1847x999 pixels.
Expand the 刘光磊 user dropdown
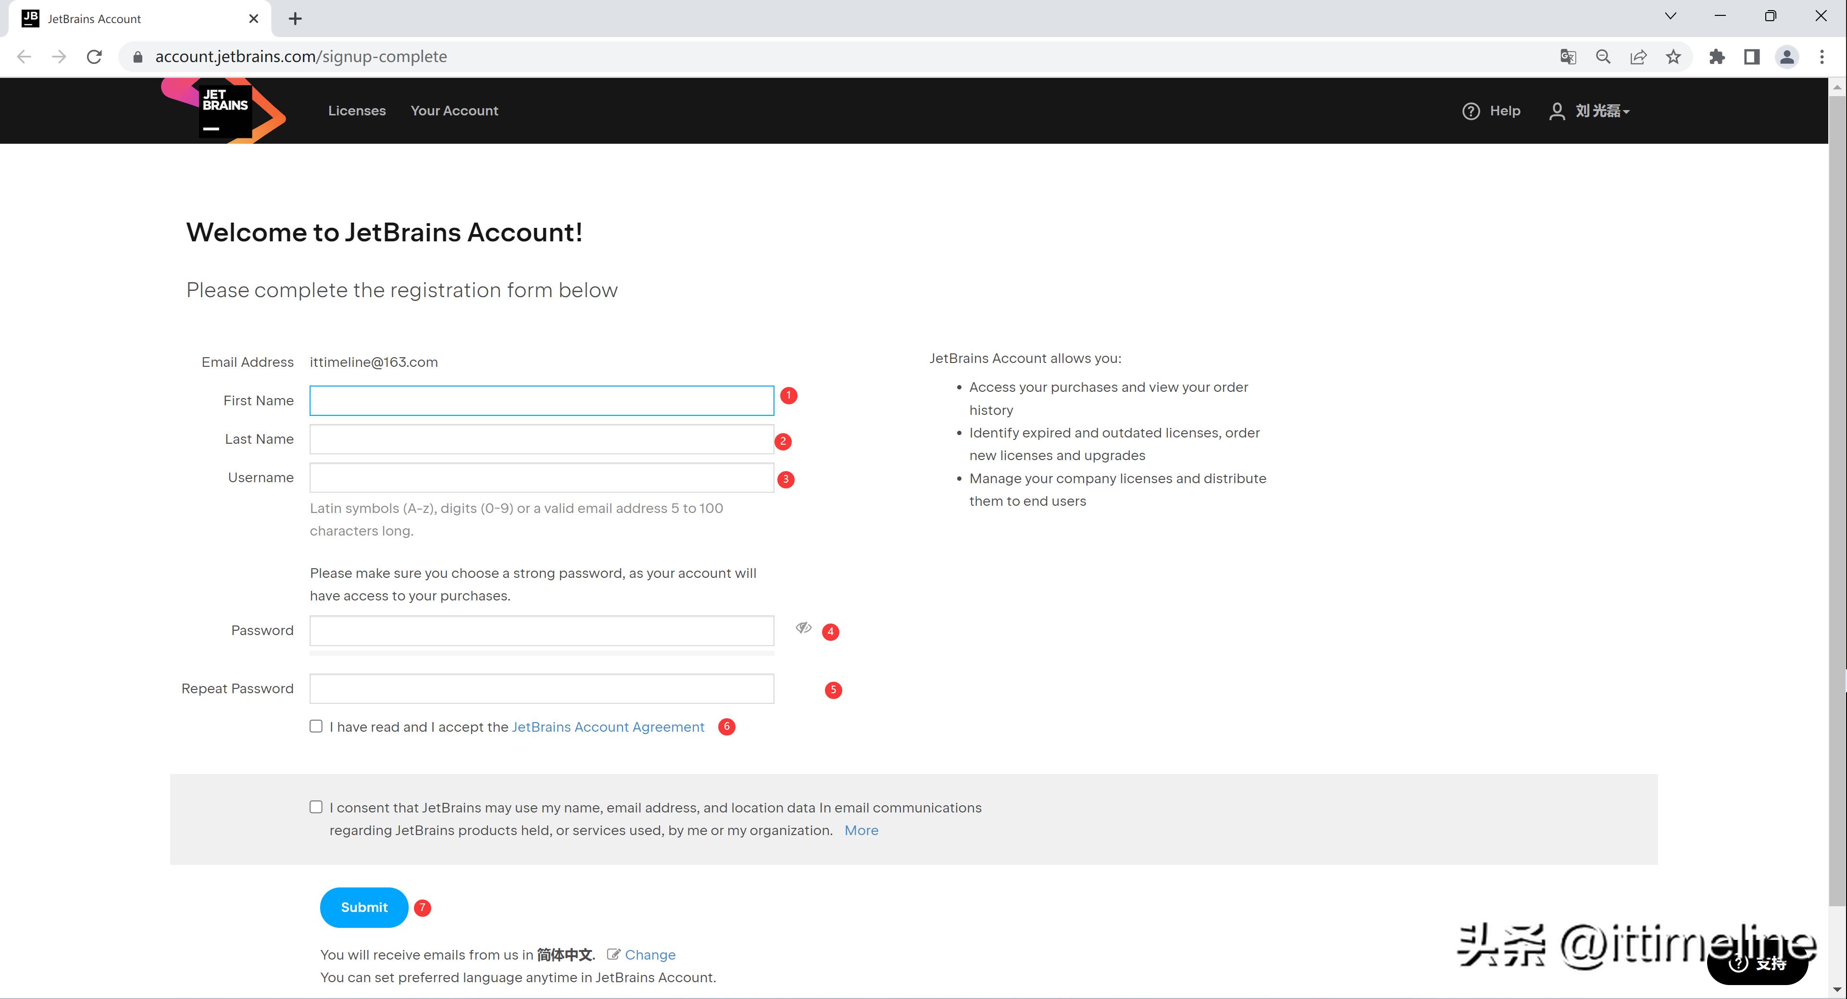(1602, 111)
